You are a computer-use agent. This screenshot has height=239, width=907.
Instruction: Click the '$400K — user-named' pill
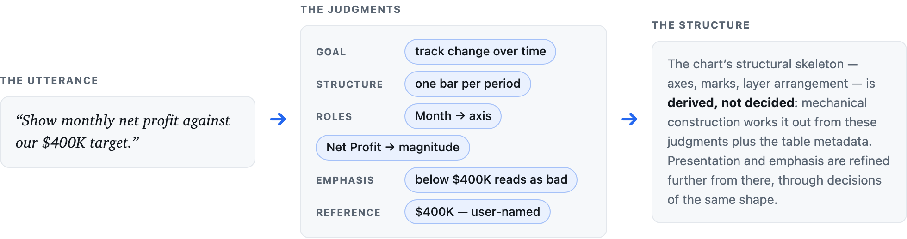tap(478, 212)
